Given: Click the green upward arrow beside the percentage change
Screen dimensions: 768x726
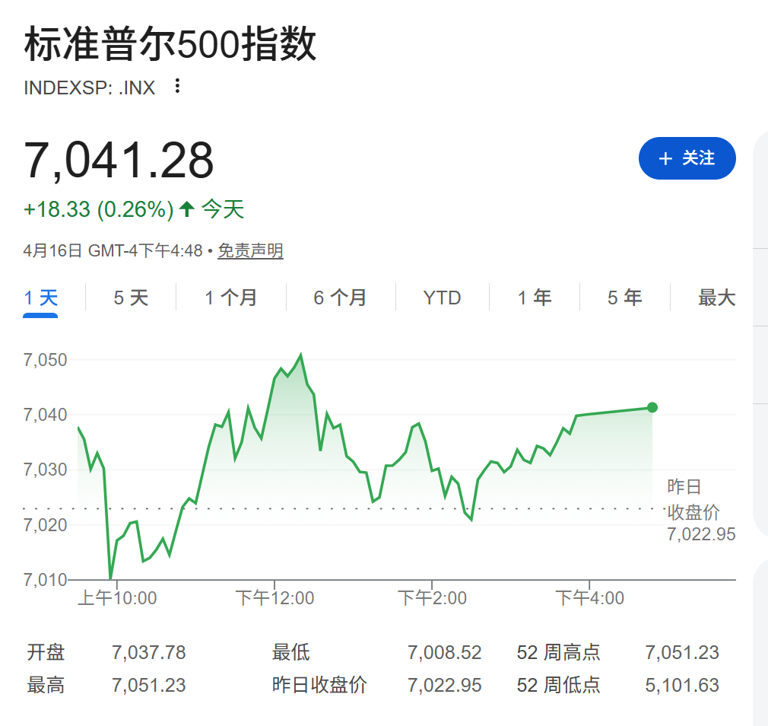Looking at the screenshot, I should [185, 209].
